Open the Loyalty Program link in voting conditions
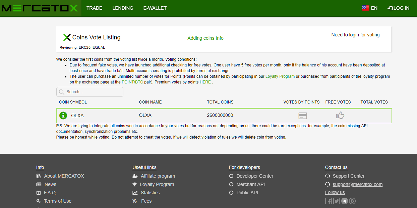Viewport: 417px width, 208px height. tap(280, 76)
